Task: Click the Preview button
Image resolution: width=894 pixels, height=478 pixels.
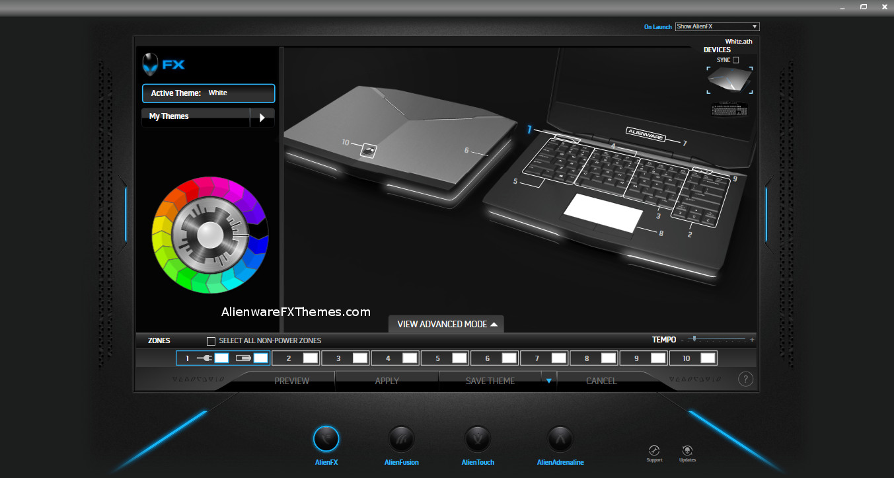Action: click(x=291, y=381)
